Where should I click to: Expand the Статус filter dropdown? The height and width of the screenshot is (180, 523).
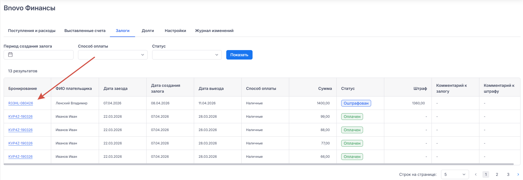pos(187,55)
